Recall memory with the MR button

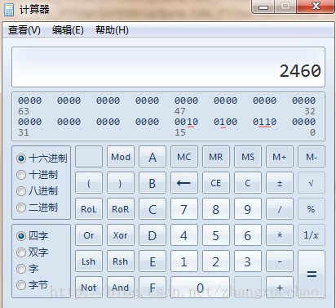(216, 157)
